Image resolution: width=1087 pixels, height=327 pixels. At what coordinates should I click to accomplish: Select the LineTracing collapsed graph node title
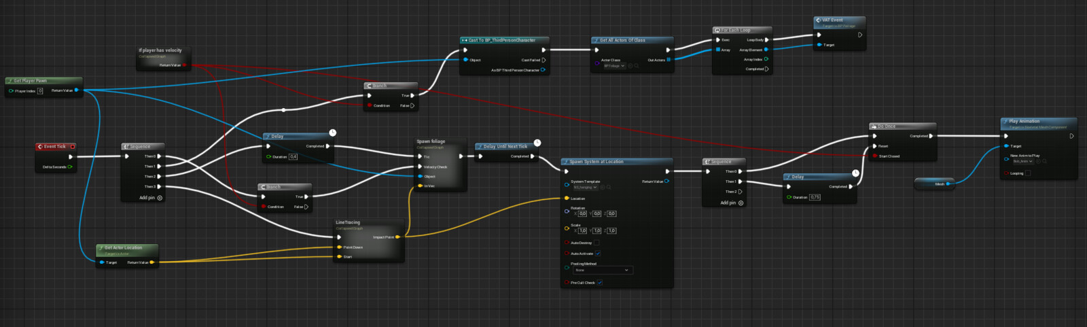click(348, 222)
